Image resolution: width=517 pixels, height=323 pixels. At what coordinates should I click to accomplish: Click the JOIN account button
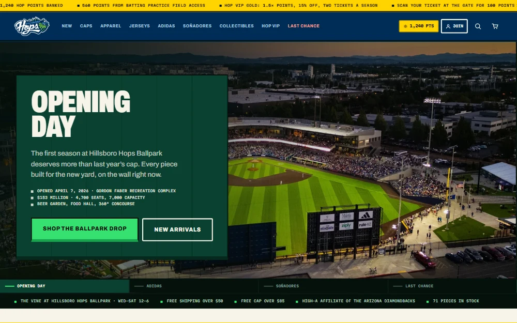pyautogui.click(x=454, y=26)
